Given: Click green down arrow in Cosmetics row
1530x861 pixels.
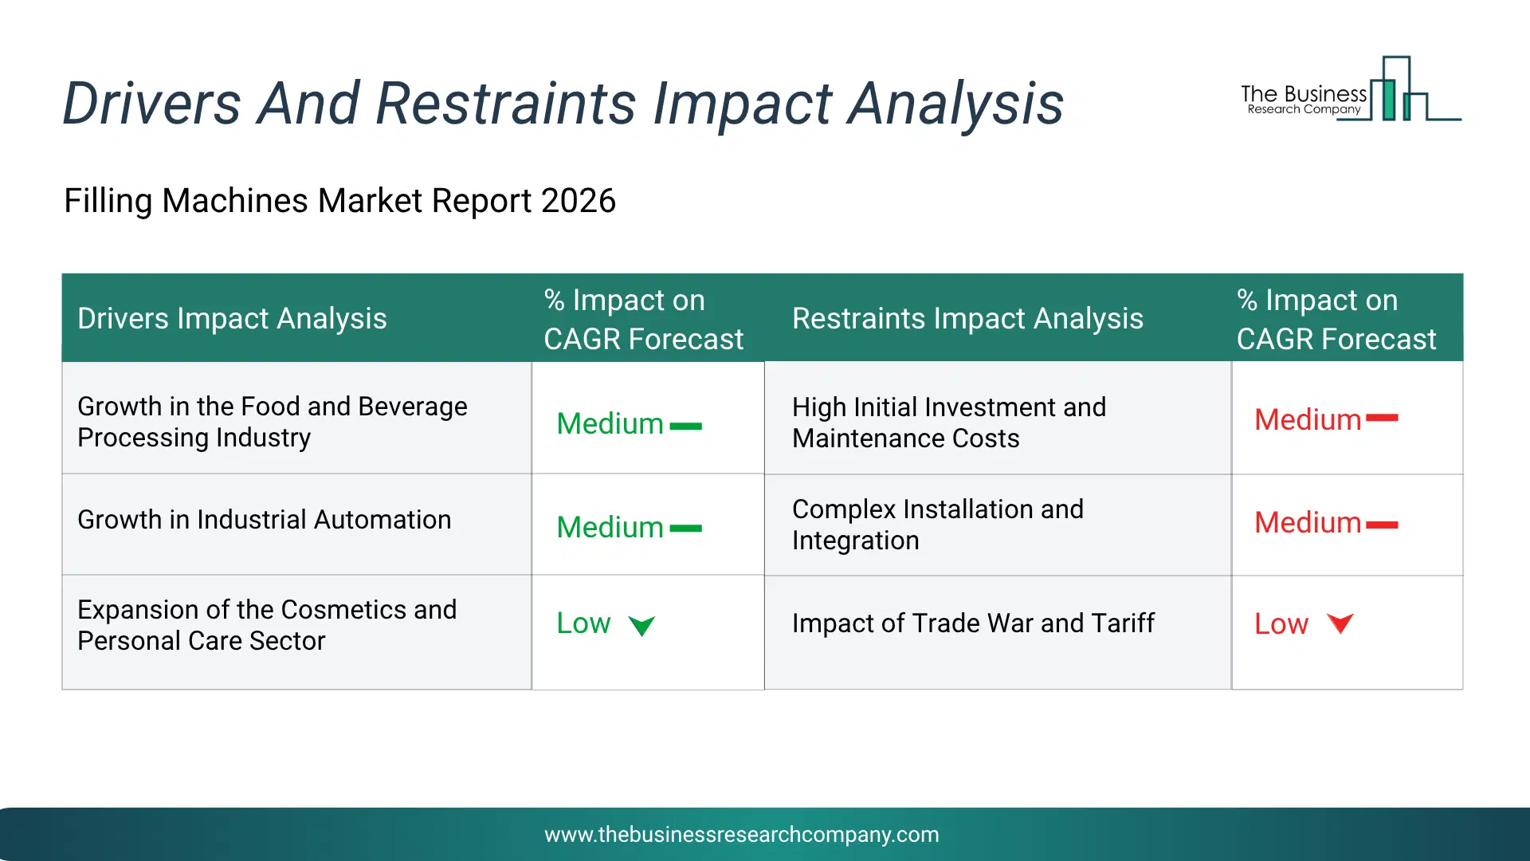Looking at the screenshot, I should (641, 626).
